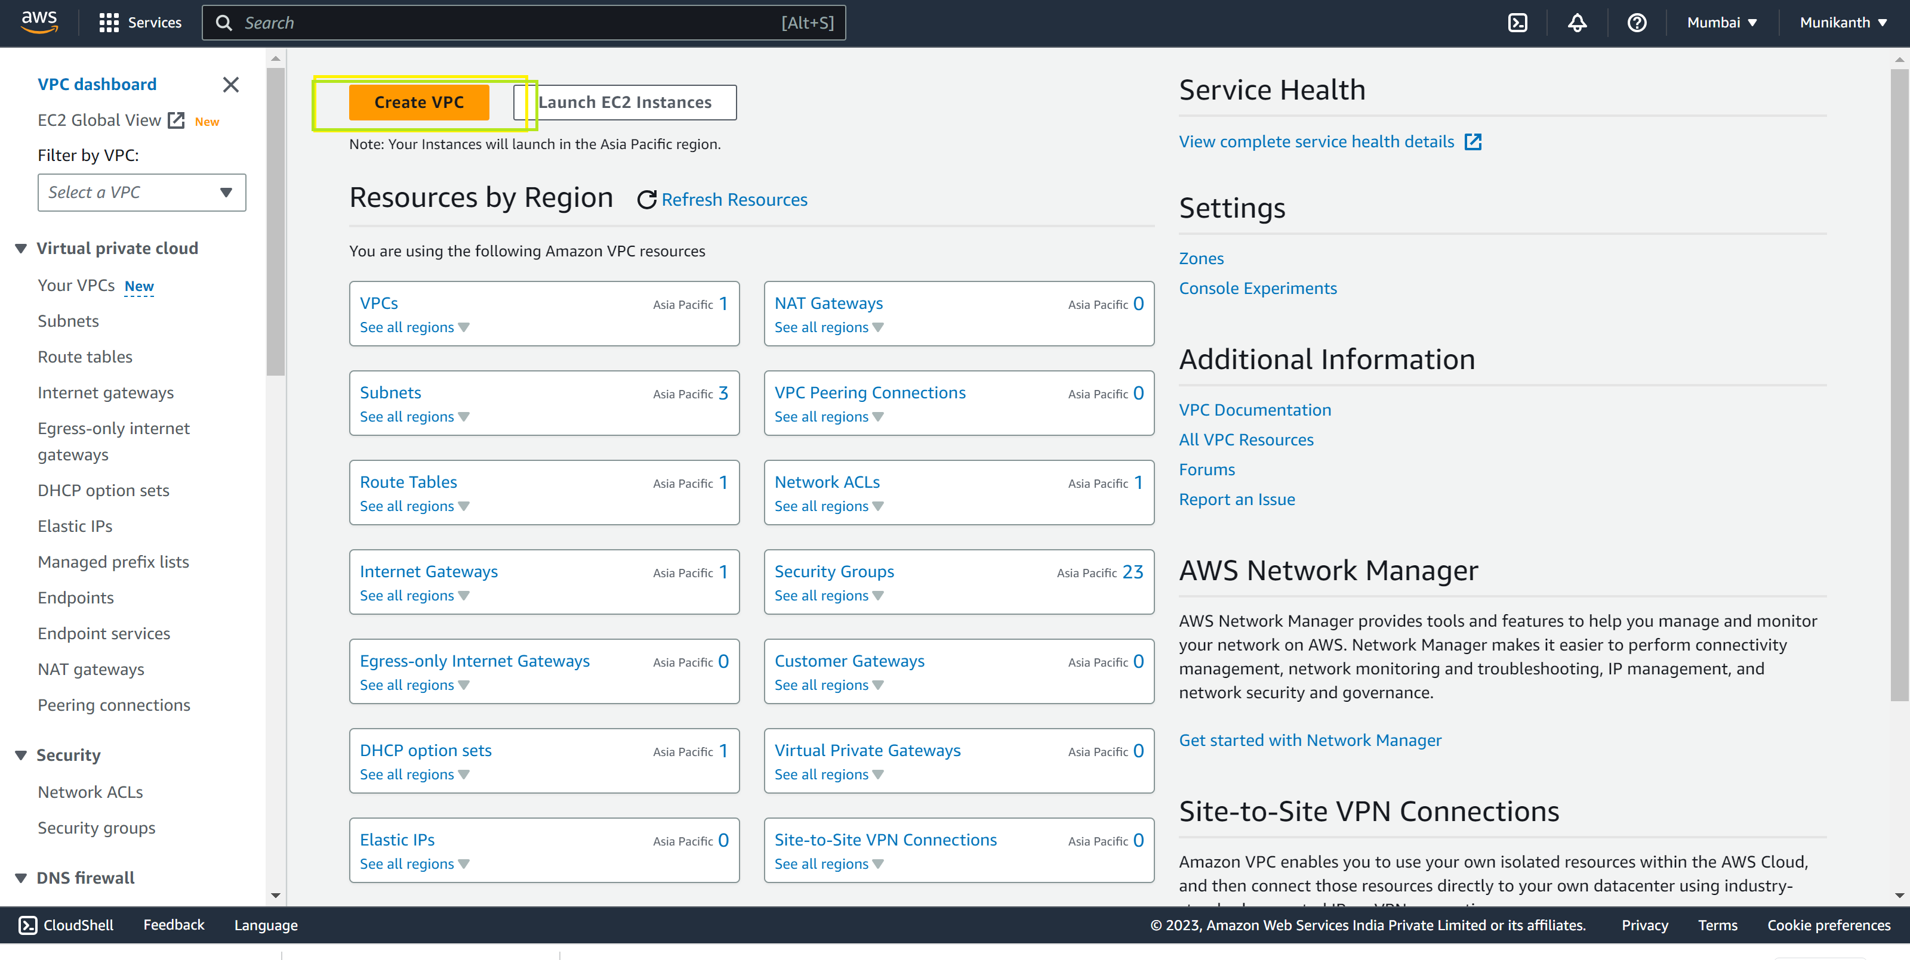Open service health details external icon

click(1472, 141)
